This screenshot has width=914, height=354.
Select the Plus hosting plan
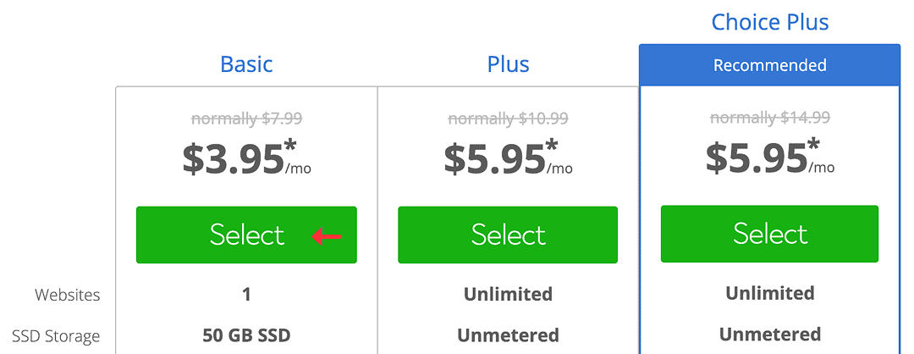tap(508, 235)
